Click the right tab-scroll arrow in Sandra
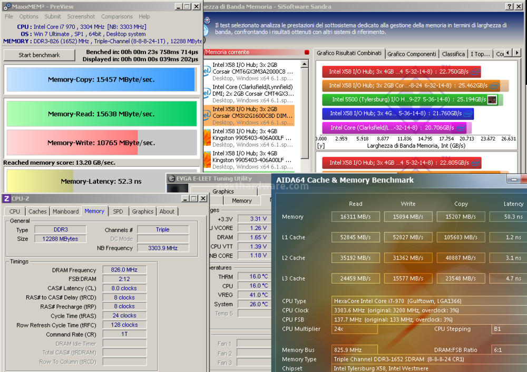Screen dimensions: 527x372 coord(517,53)
